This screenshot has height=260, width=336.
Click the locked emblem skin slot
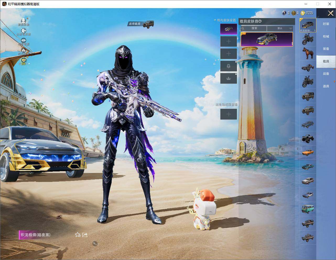[x=229, y=66]
